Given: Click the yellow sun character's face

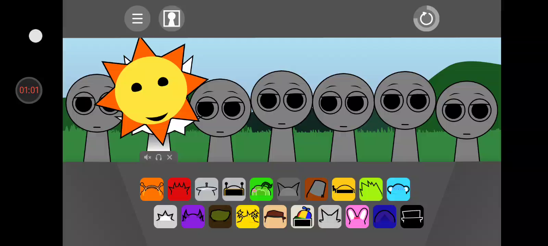Looking at the screenshot, I should coord(151,91).
